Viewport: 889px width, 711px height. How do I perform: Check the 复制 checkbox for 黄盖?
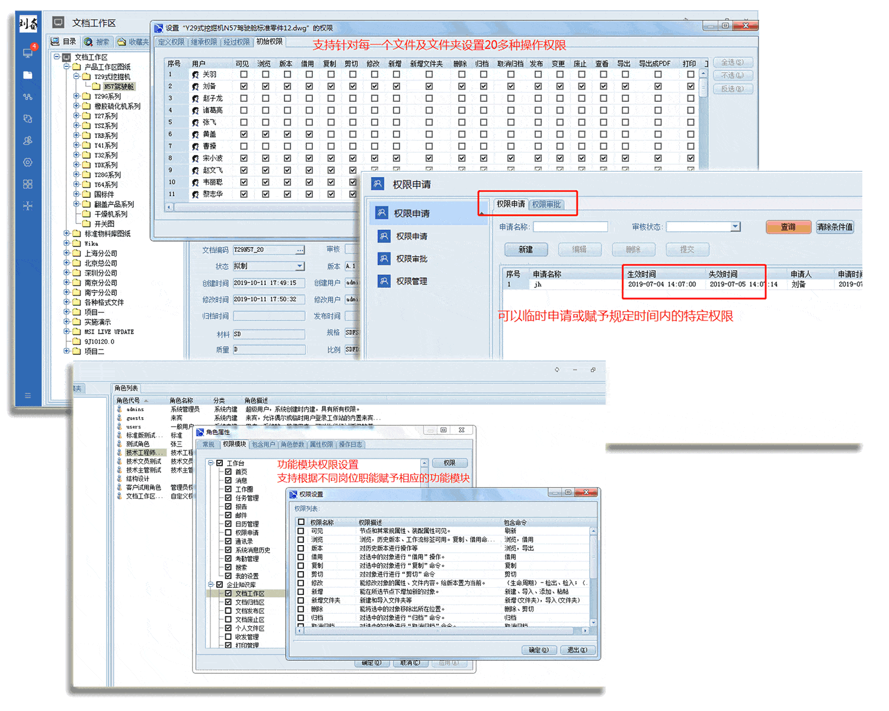tap(331, 134)
